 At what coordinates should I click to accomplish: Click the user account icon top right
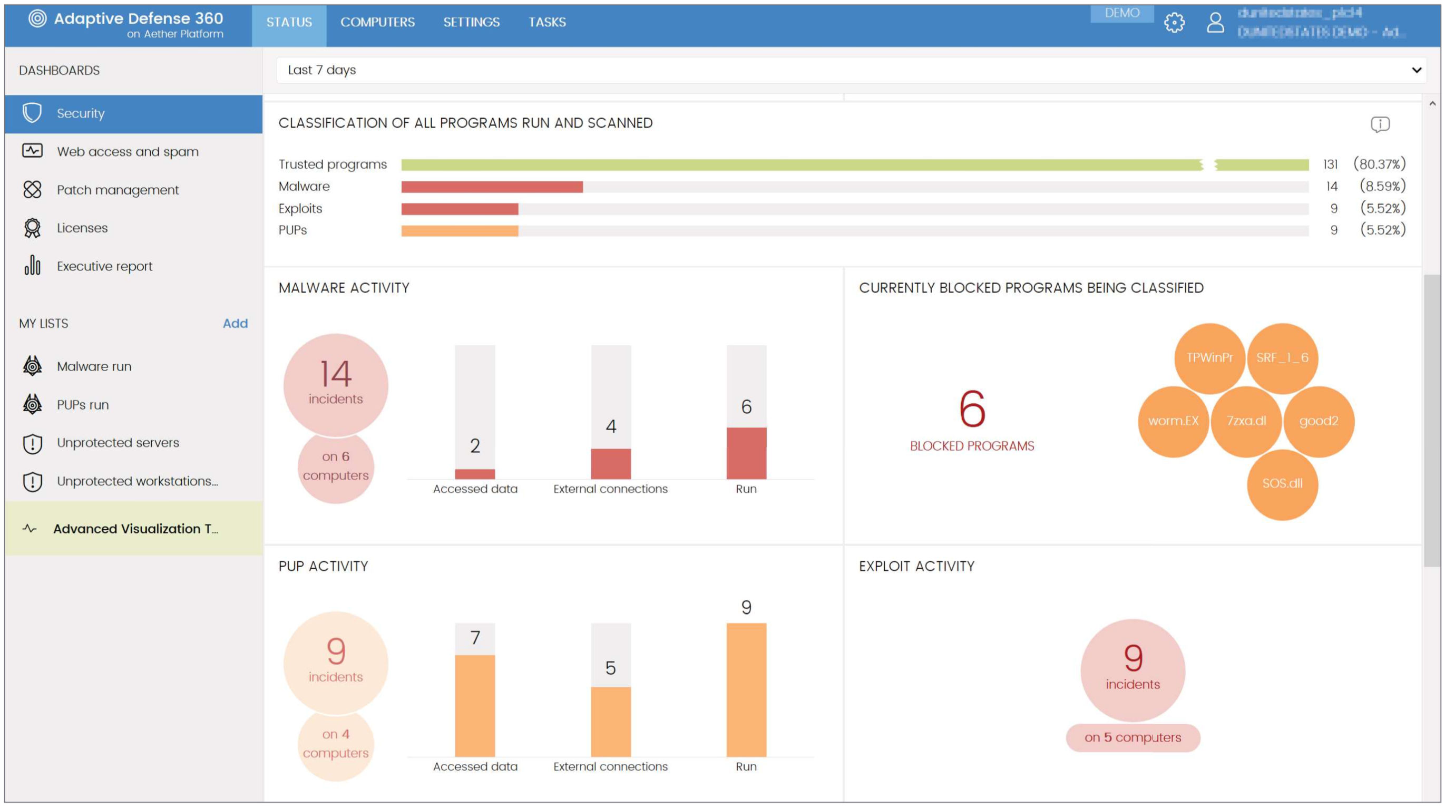tap(1214, 22)
